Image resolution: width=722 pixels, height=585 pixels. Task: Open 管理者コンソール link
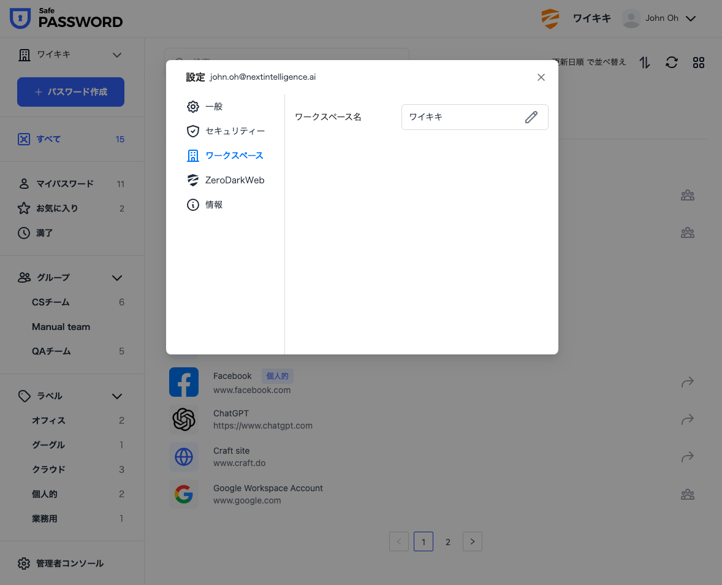pos(69,563)
